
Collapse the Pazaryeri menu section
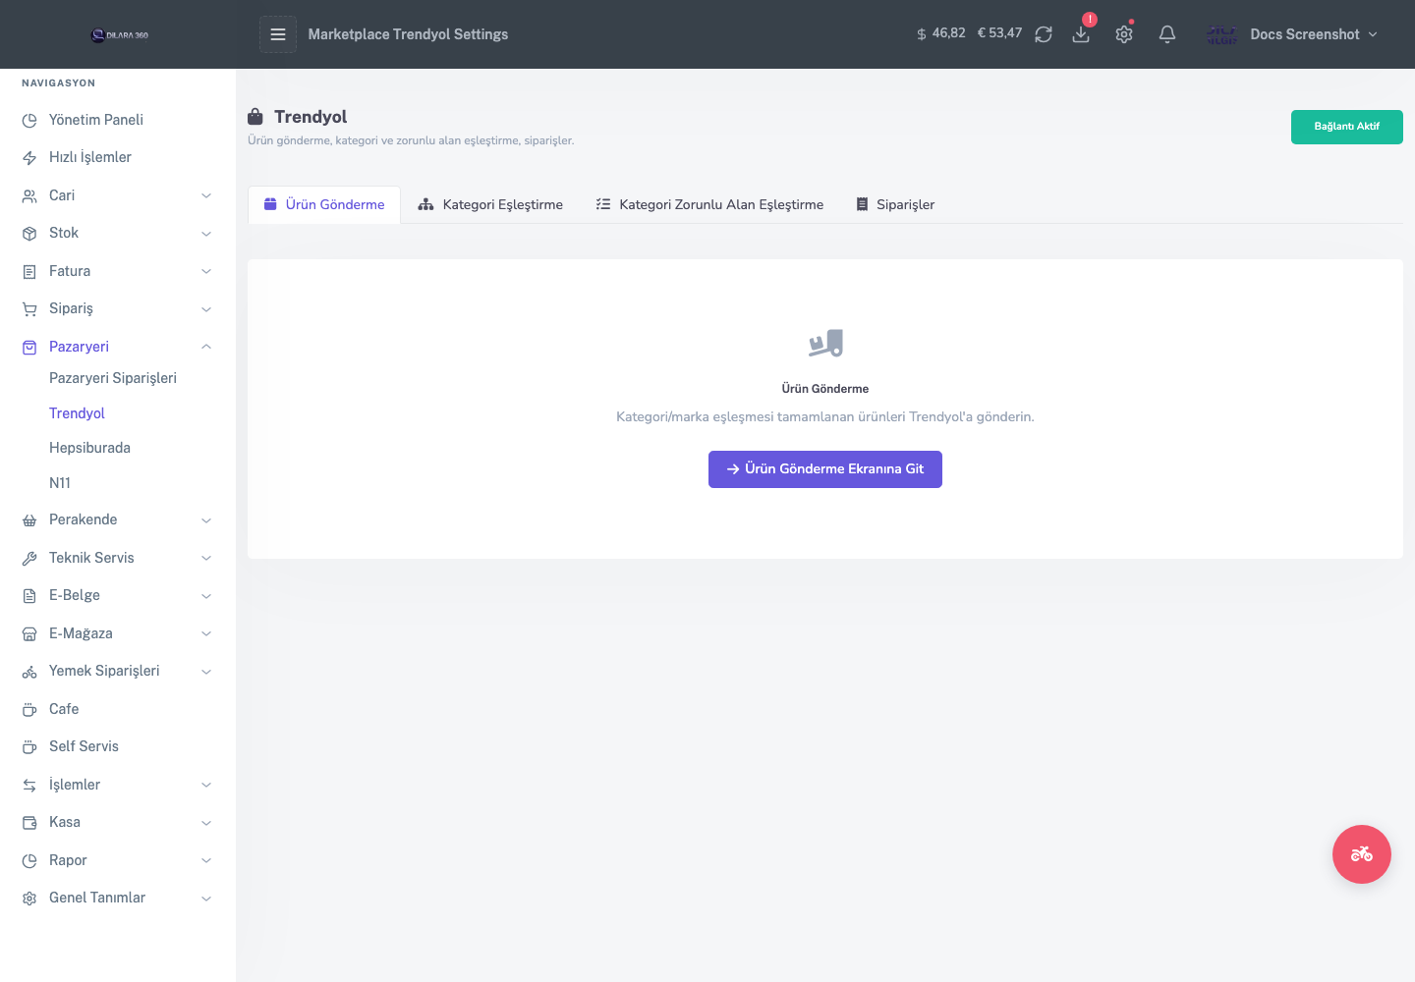pos(118,347)
